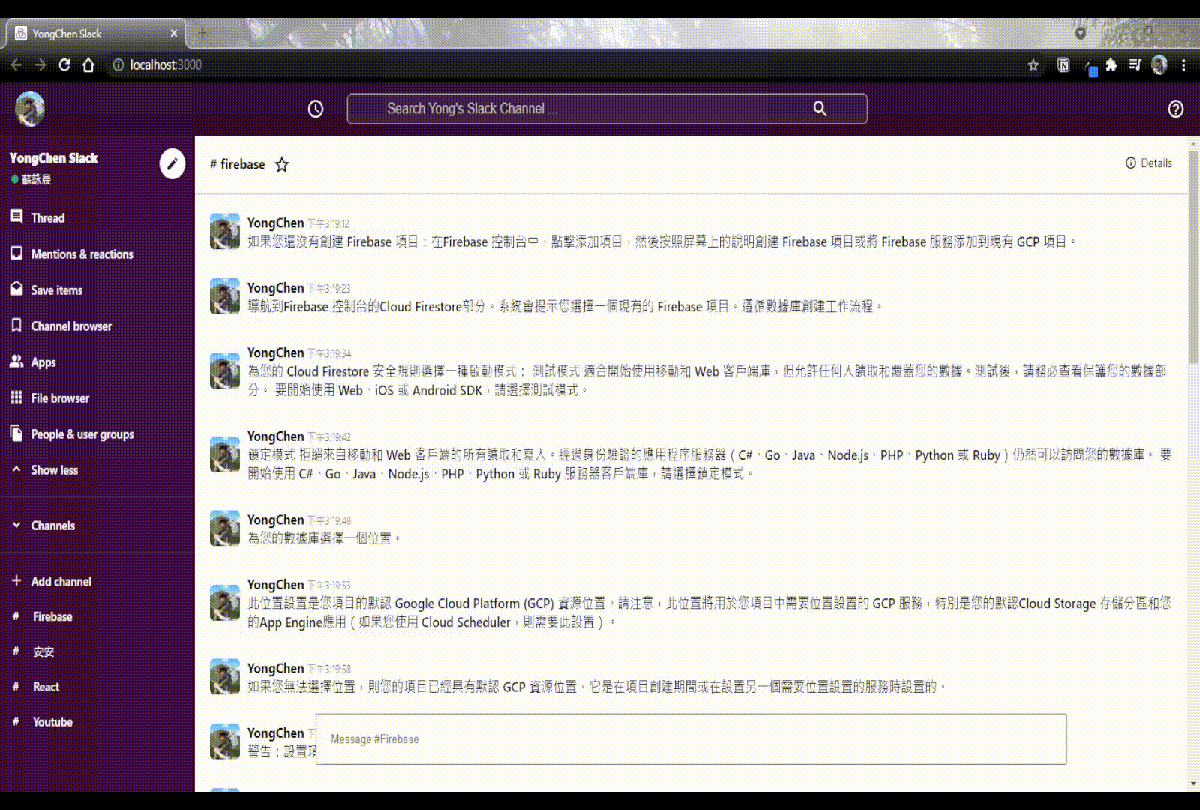
Task: Click the File browser grid icon
Action: 16,397
